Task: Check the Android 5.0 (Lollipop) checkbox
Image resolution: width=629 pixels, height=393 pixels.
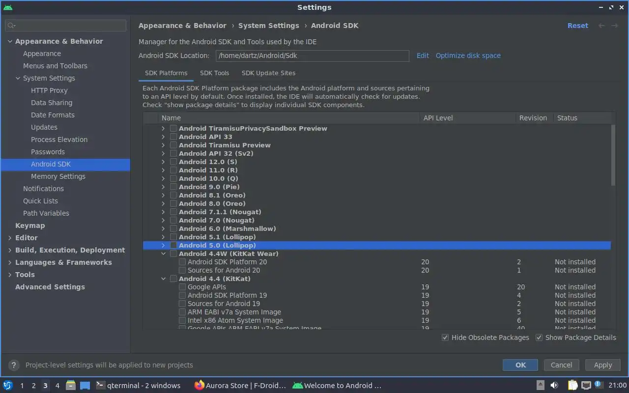Action: [x=173, y=245]
